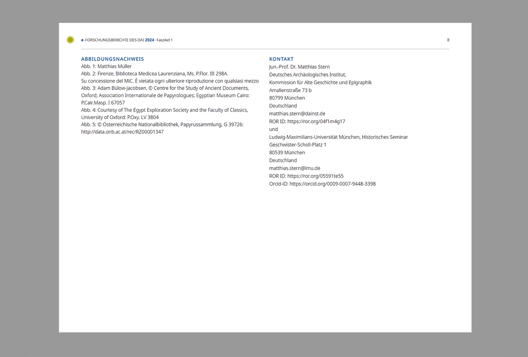Viewport: 528px width, 357px height.
Task: Select the KONTAKT heading
Action: pyautogui.click(x=281, y=59)
